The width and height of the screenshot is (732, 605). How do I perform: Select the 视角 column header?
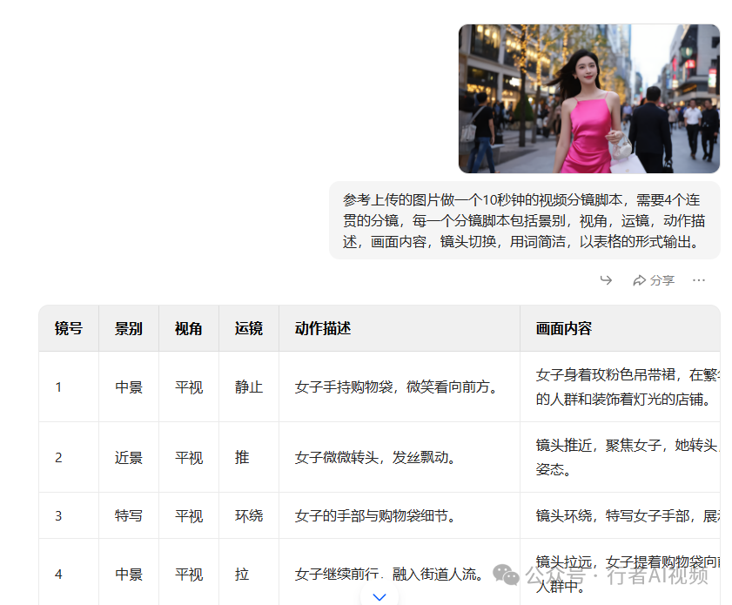(x=189, y=328)
